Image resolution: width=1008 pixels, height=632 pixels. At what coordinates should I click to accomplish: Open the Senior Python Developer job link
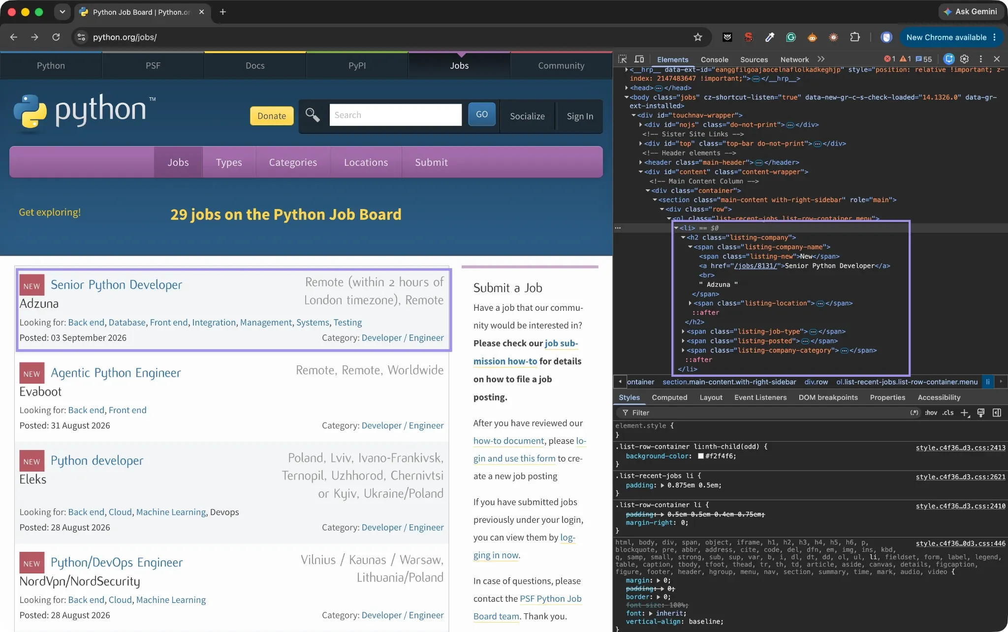[116, 285]
